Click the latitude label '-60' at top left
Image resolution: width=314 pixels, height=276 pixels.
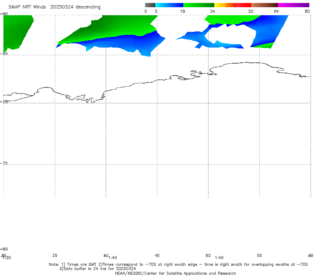(x=4, y=14)
